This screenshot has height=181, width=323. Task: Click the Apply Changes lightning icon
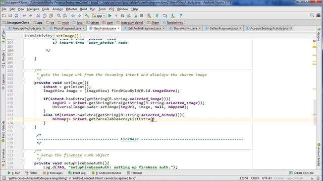[x=116, y=16]
